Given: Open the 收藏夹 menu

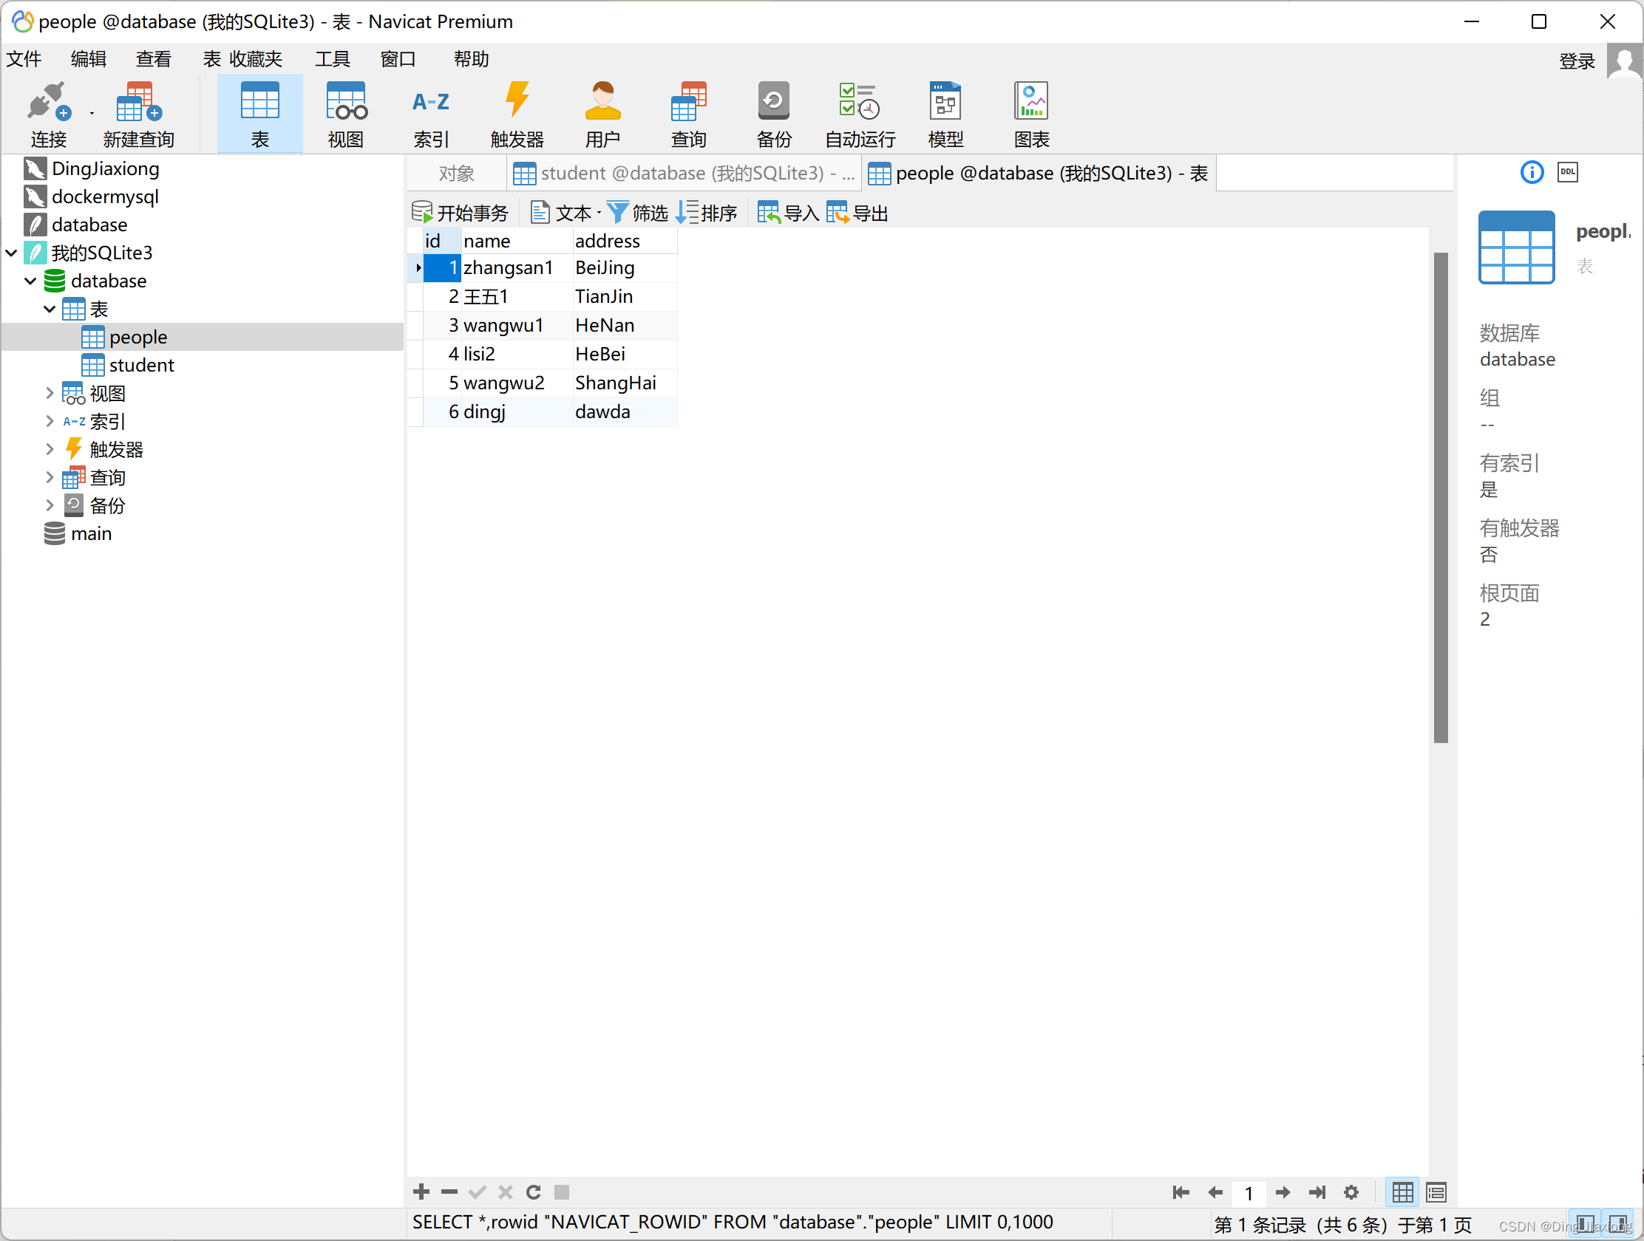Looking at the screenshot, I should click(x=256, y=58).
